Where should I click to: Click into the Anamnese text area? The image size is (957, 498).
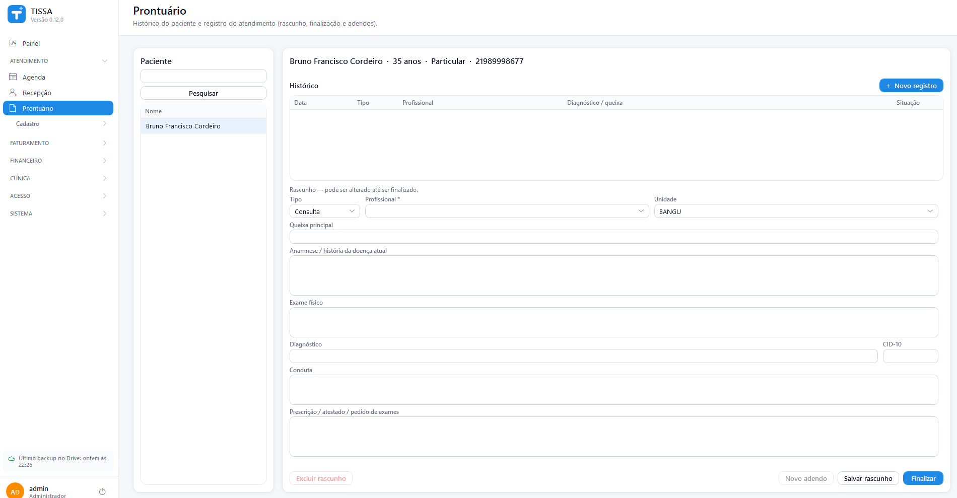coord(613,275)
